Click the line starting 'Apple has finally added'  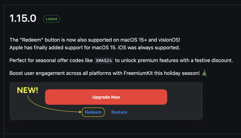[x=95, y=48]
